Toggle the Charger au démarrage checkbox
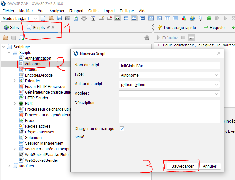This screenshot has height=180, width=235. [x=122, y=129]
